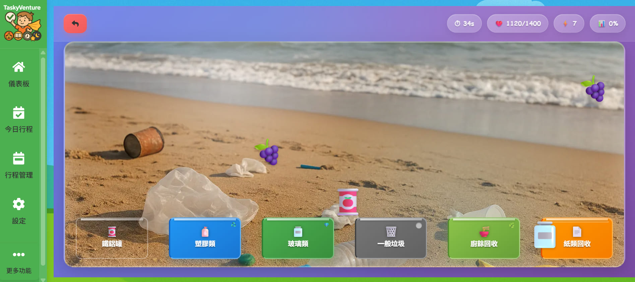Pick the tomato can item
This screenshot has height=282, width=635.
point(348,202)
